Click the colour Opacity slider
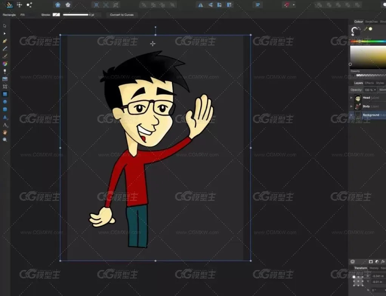The image size is (386, 296). (371, 75)
